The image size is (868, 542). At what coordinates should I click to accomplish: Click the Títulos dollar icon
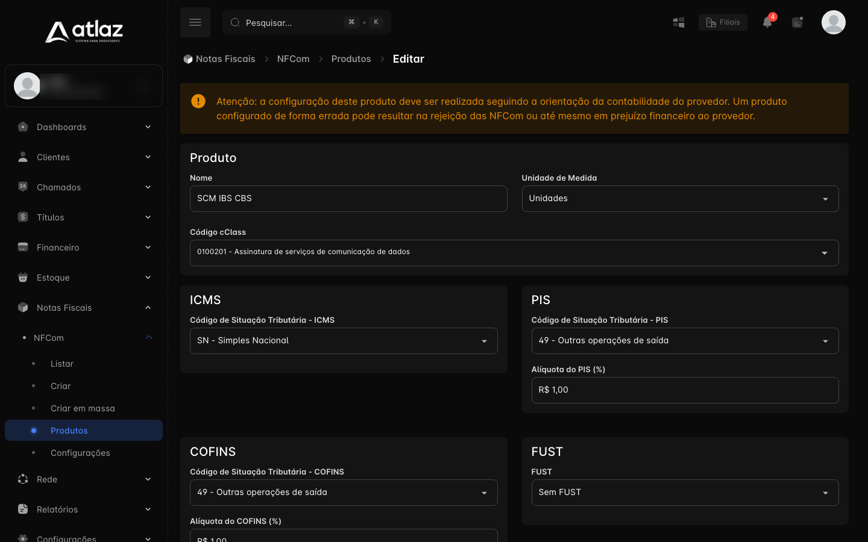click(x=23, y=217)
